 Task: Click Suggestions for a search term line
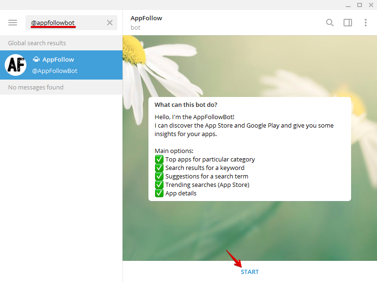click(207, 177)
